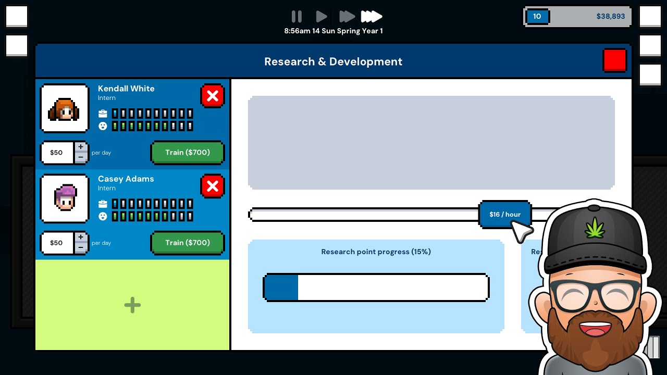667x375 pixels.
Task: Click Kendall White's happiness face icon
Action: pyautogui.click(x=103, y=126)
